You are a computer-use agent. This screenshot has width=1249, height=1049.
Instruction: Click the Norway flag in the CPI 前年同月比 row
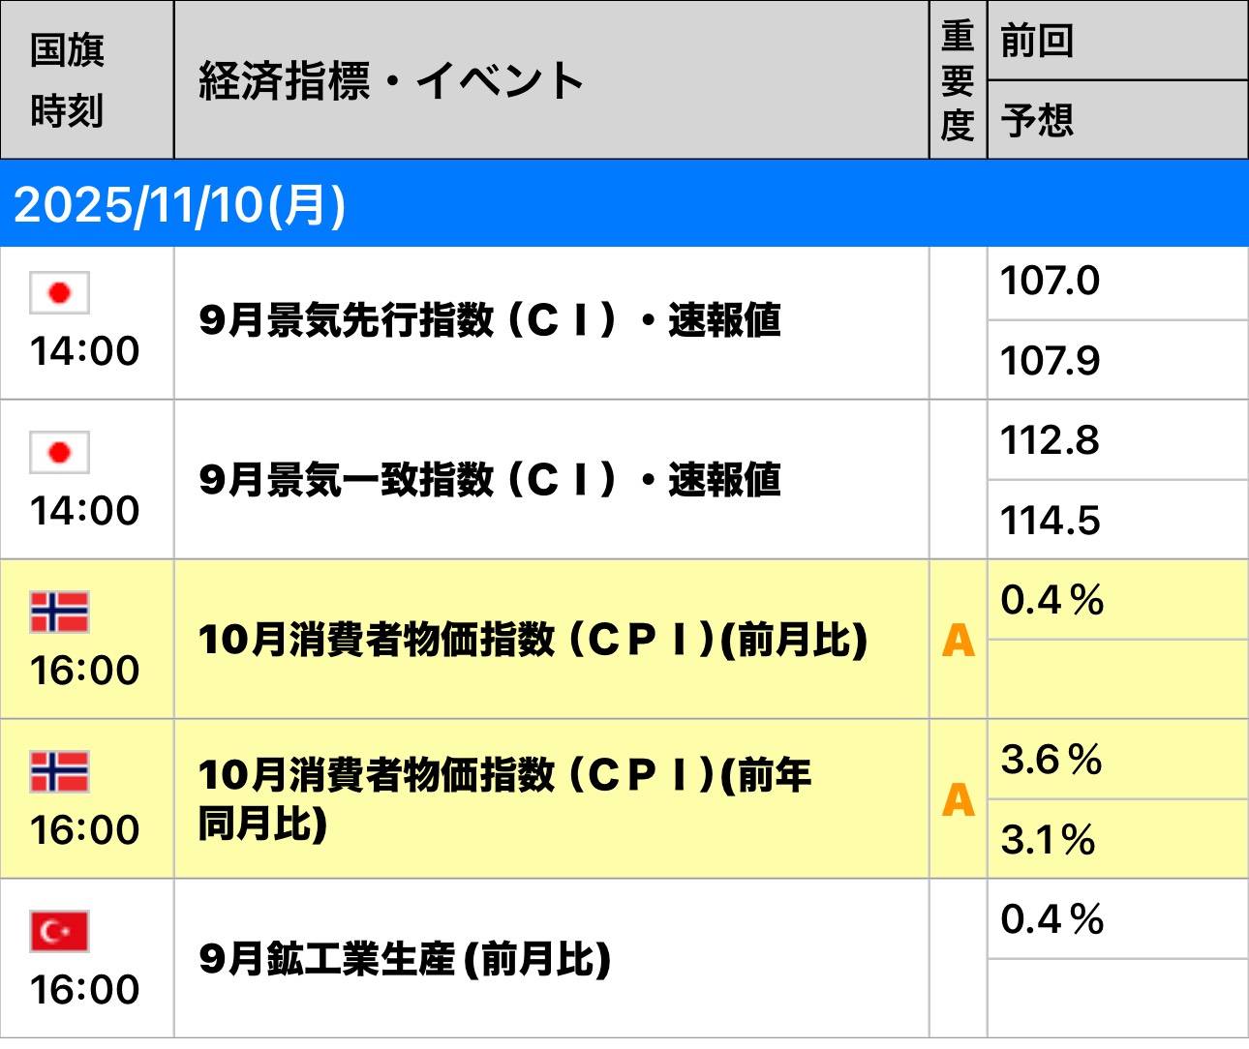[59, 771]
